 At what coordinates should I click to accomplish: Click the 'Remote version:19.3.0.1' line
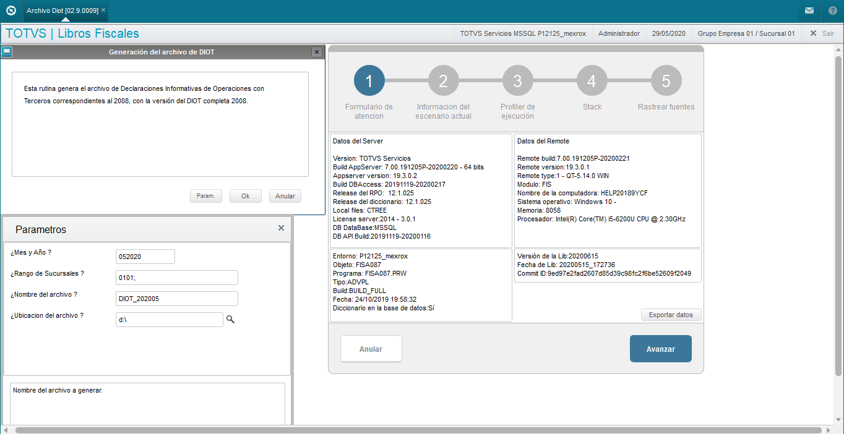[x=553, y=167]
